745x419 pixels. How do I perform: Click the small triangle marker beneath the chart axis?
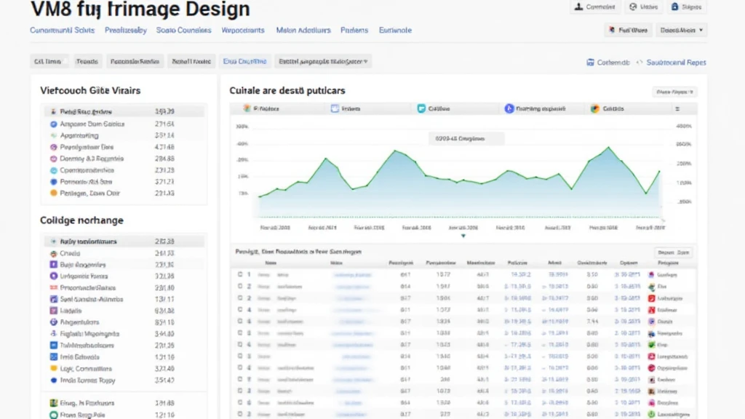point(463,236)
